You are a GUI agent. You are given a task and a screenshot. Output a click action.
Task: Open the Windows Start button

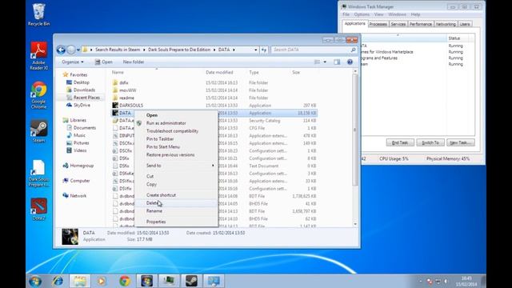pos(35,281)
